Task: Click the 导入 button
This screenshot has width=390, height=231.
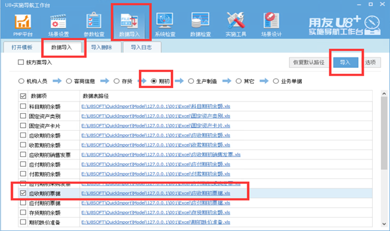Action: [345, 62]
